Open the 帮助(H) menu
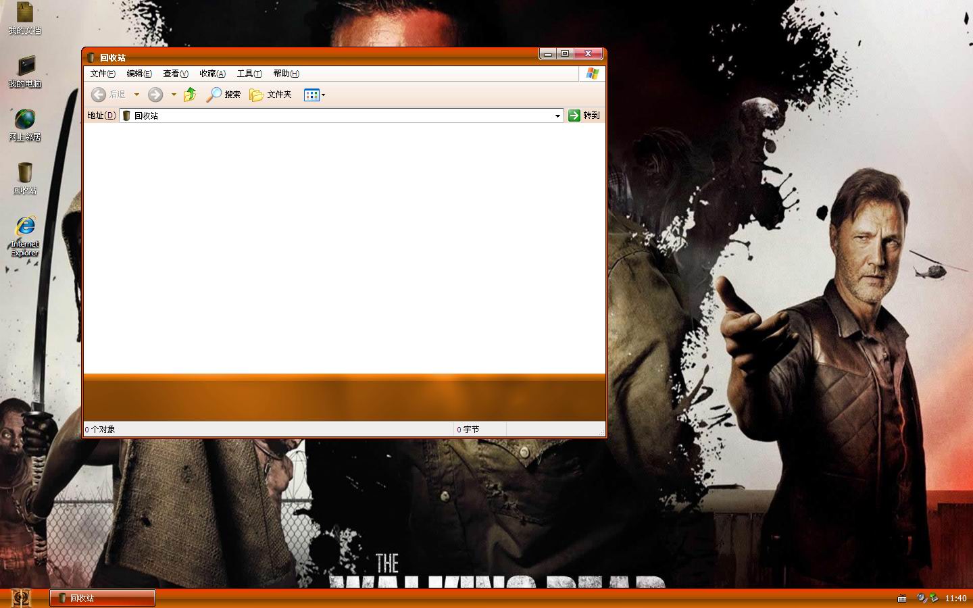This screenshot has width=973, height=608. tap(286, 74)
